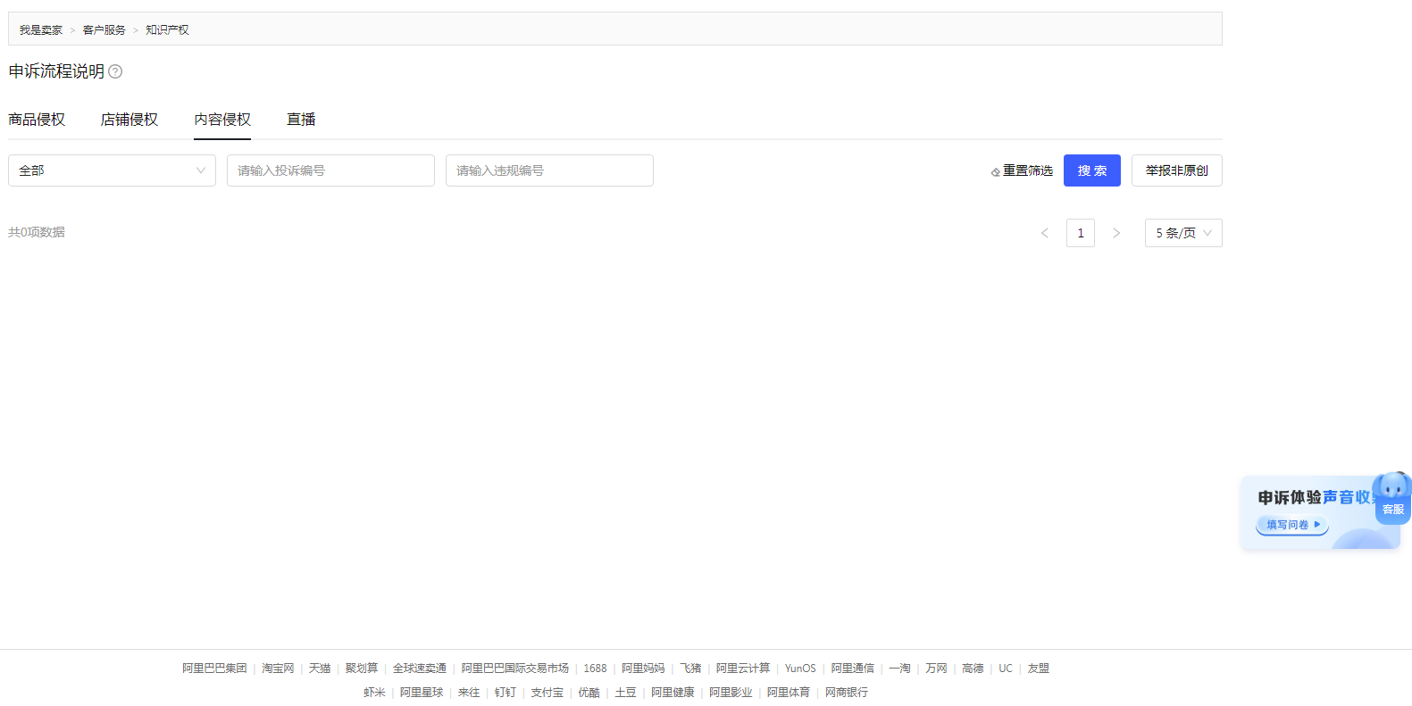1412x706 pixels.
Task: Open the 全球速卖通 footer link
Action: click(420, 669)
